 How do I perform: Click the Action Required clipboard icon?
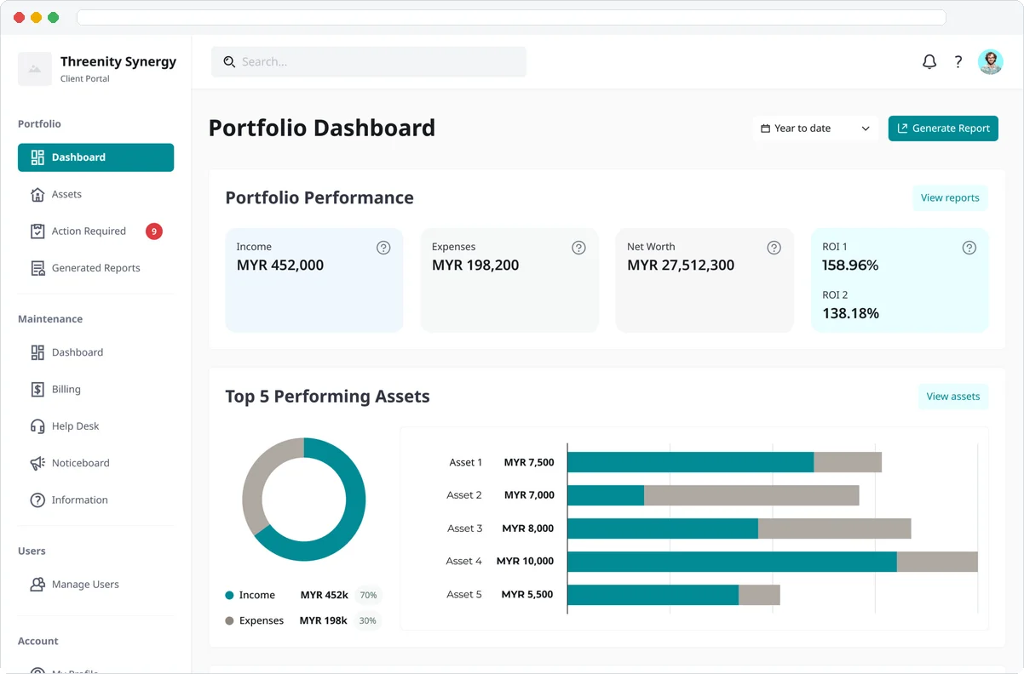[37, 231]
